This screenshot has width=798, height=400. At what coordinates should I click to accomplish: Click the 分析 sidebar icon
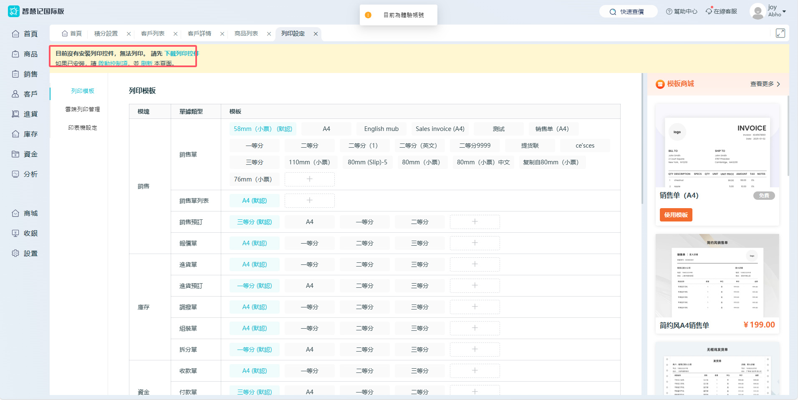15,174
